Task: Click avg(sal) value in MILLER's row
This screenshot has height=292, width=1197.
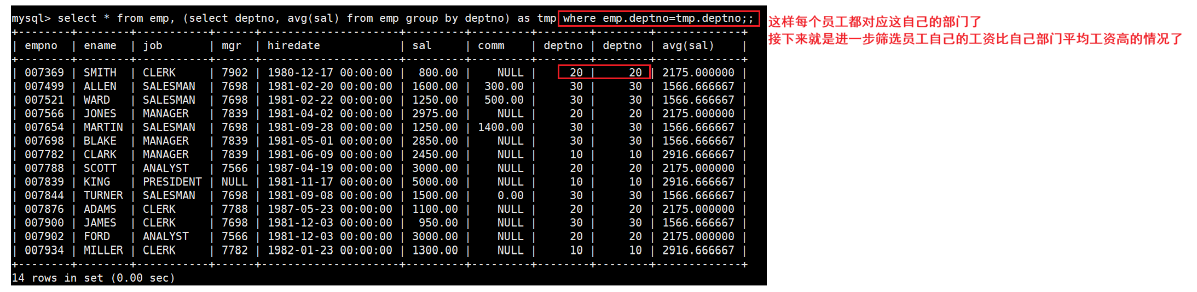Action: [698, 250]
